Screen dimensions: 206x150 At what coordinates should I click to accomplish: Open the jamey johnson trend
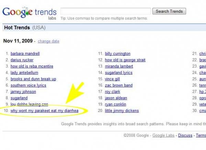tap(23, 91)
